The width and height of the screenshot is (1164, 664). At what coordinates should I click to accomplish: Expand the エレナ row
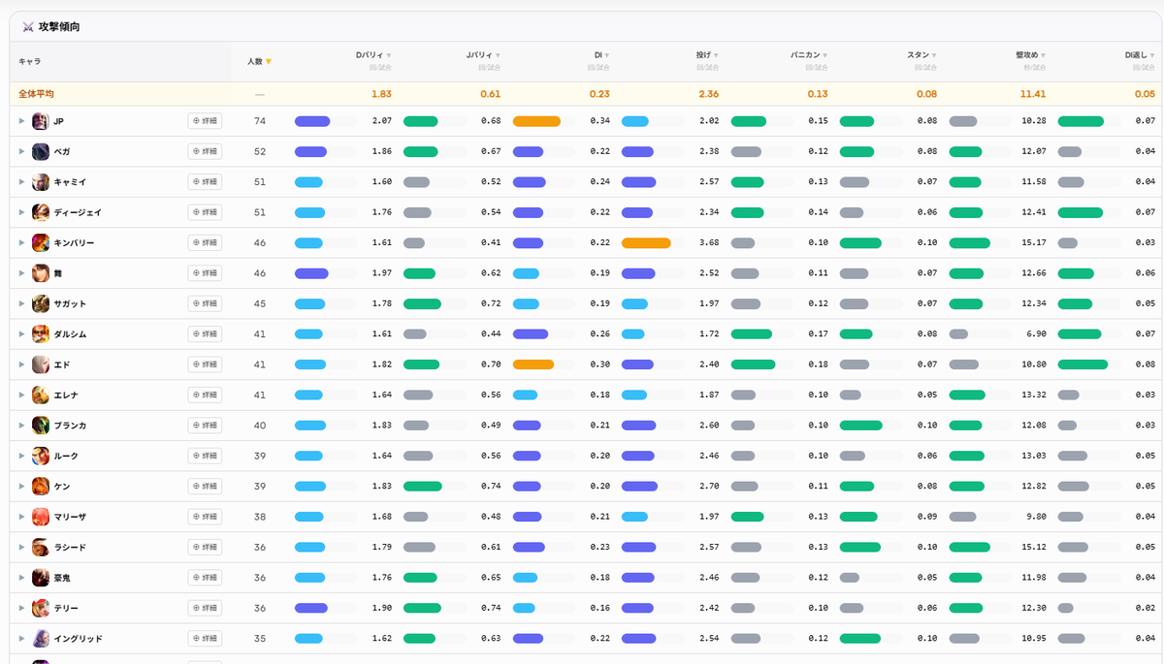click(21, 395)
